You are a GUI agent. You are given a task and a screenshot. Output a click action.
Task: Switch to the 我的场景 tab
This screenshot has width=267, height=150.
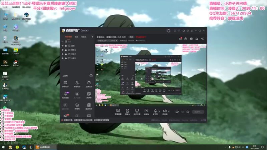68,37
